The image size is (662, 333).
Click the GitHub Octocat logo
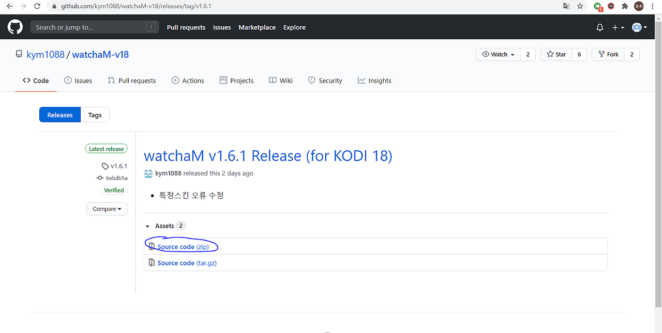pyautogui.click(x=15, y=27)
